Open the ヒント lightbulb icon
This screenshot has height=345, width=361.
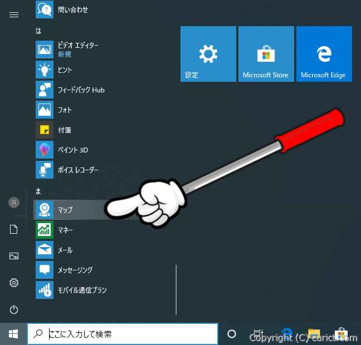(45, 70)
